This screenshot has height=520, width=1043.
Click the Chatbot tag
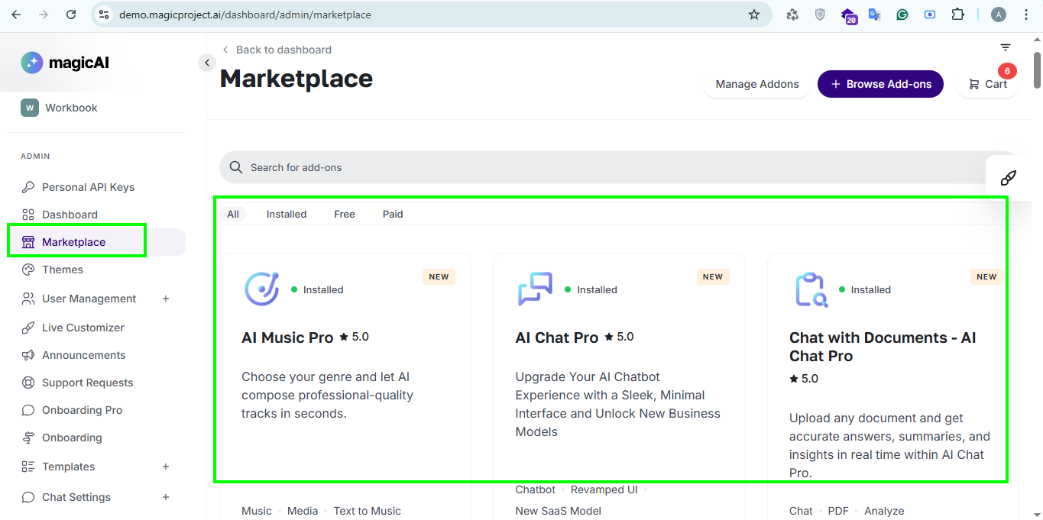click(x=536, y=489)
